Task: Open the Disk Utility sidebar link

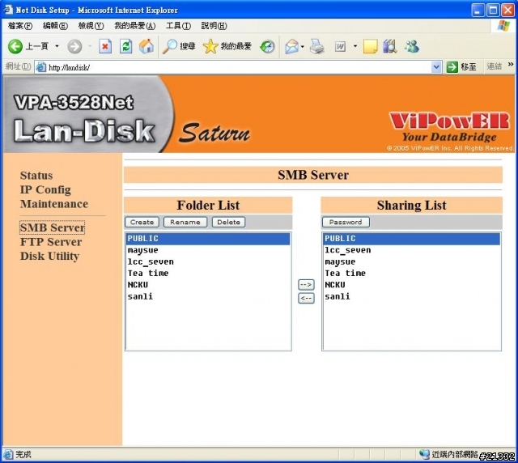Action: 49,256
